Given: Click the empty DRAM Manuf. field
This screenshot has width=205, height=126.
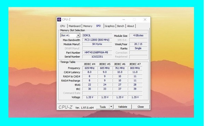Looking at the screenshot, I should pos(97,48).
